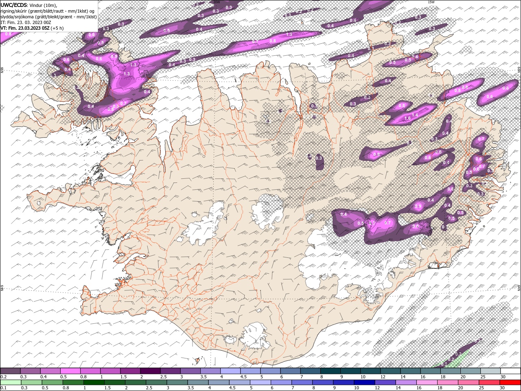Pick the upper legend swatch starting at 18
Image resolution: width=521 pixels, height=391 pixels.
pyautogui.click(x=450, y=371)
